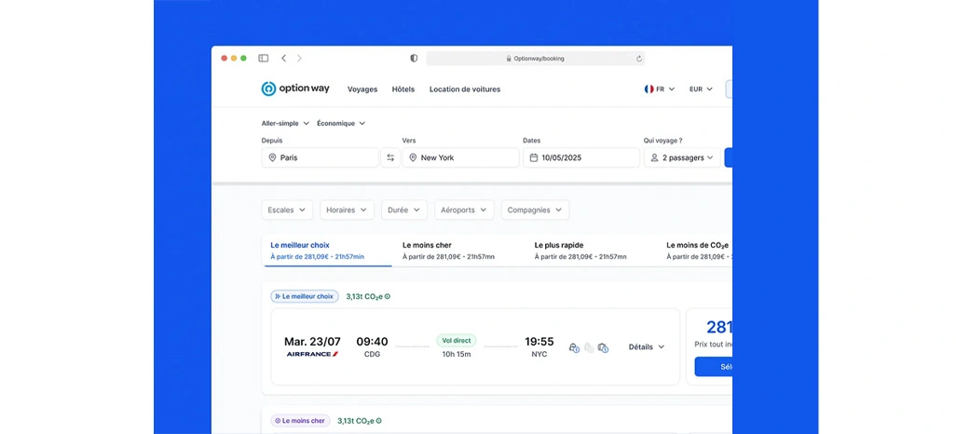
Task: Click the Le meilleur choix badge
Action: pyautogui.click(x=305, y=296)
